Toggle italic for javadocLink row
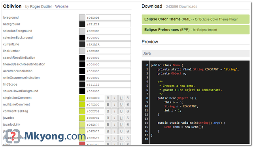 coord(115,125)
